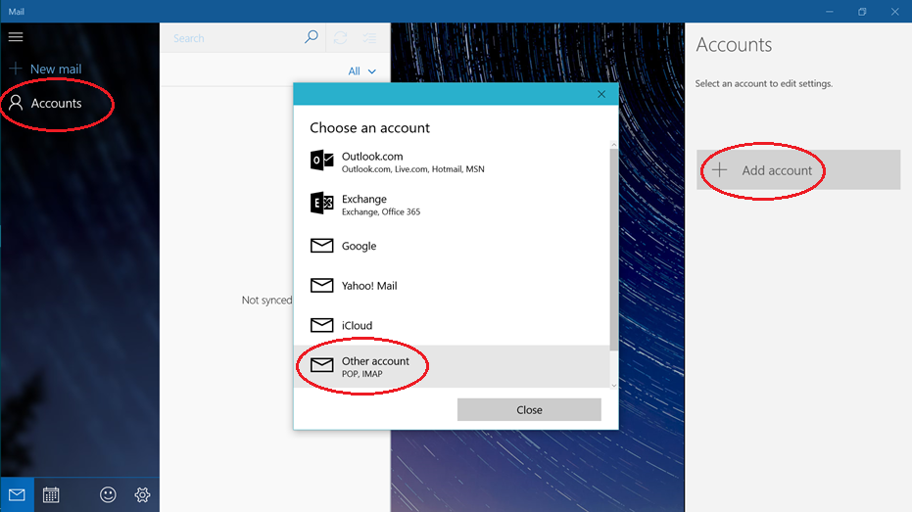
Task: Select the iCloud account option
Action: [452, 325]
